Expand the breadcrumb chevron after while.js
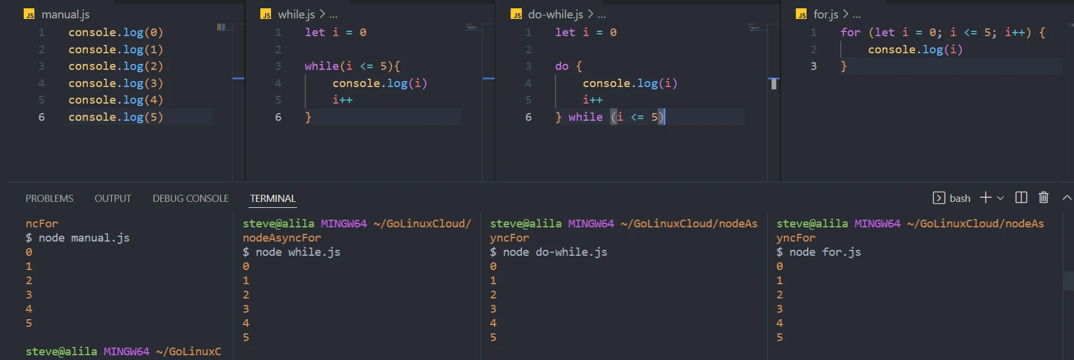Viewport: 1074px width, 360px height. tap(322, 14)
